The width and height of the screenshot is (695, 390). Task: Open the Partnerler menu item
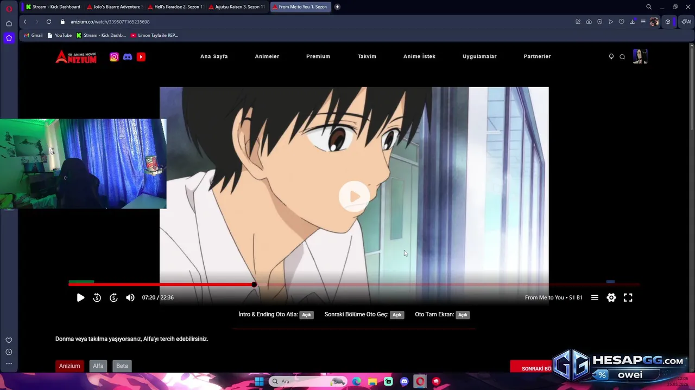pos(537,56)
